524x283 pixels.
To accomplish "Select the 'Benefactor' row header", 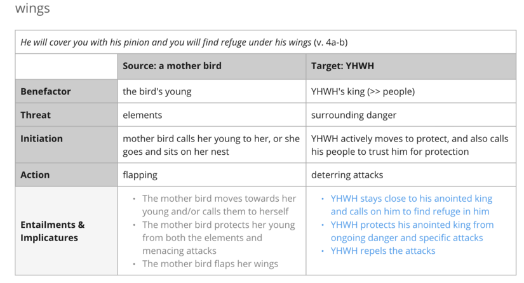I will [46, 91].
